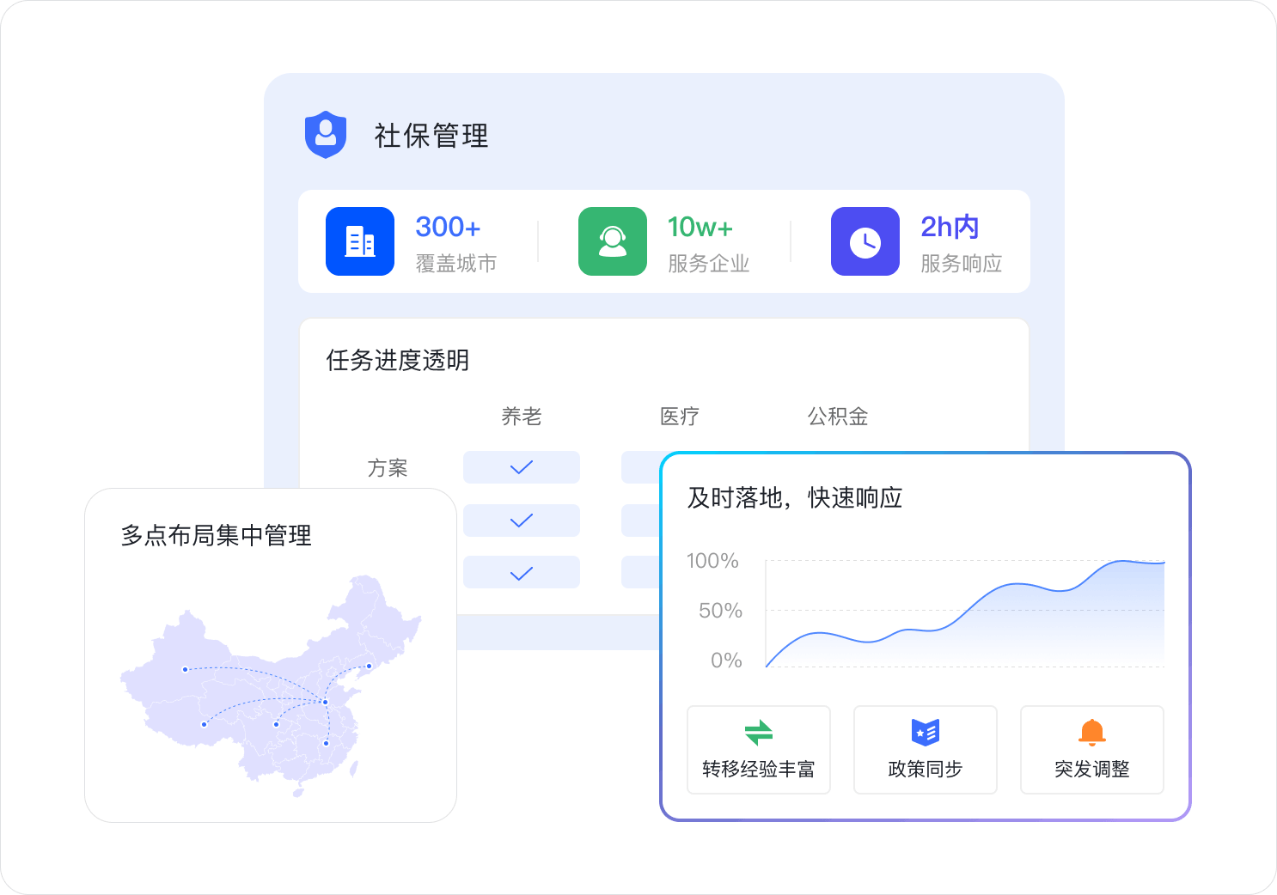The image size is (1277, 895).
Task: Click the 300+ statistic
Action: [x=448, y=227]
